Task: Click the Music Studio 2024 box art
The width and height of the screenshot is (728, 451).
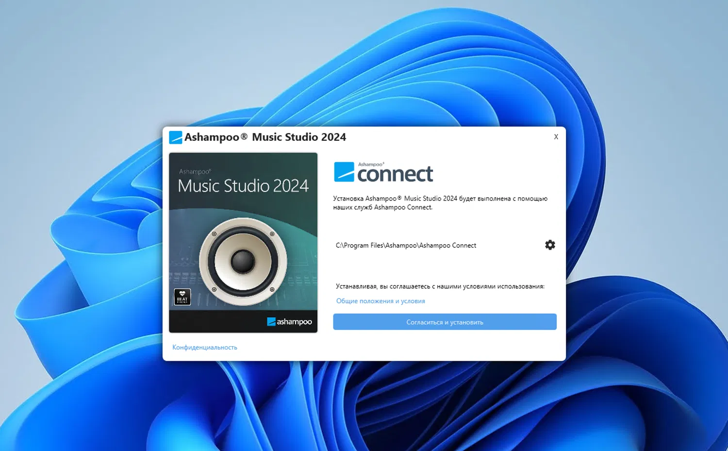Action: [x=243, y=243]
